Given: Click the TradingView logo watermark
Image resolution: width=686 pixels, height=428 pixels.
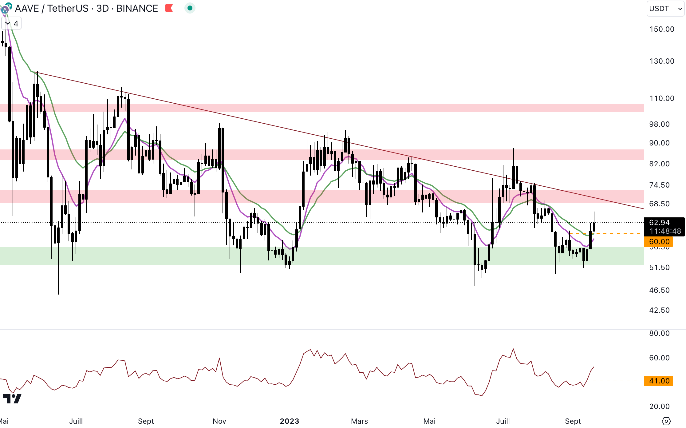Looking at the screenshot, I should tap(12, 399).
